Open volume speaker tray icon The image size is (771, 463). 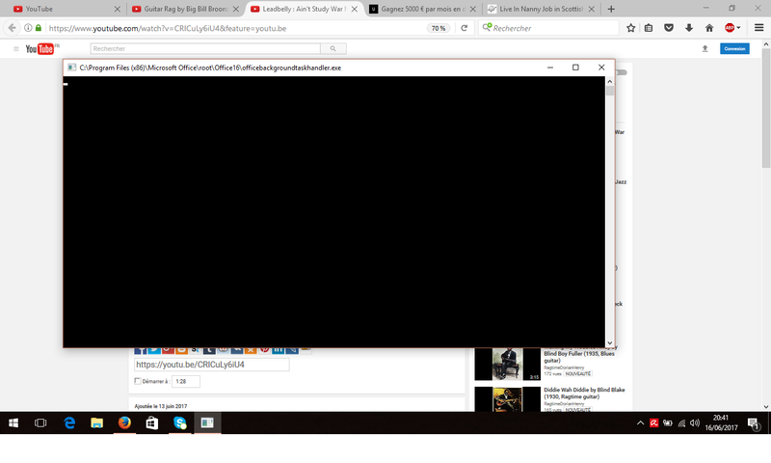[x=695, y=422]
